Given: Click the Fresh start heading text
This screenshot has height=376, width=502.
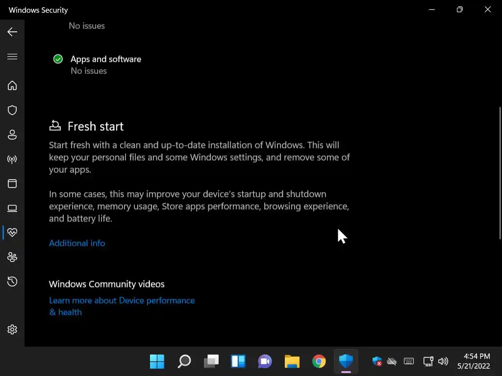Looking at the screenshot, I should coord(96,126).
